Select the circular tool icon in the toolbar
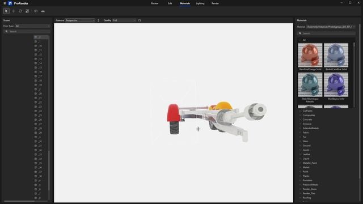Image resolution: width=363 pixels, height=204 pixels. pyautogui.click(x=20, y=11)
